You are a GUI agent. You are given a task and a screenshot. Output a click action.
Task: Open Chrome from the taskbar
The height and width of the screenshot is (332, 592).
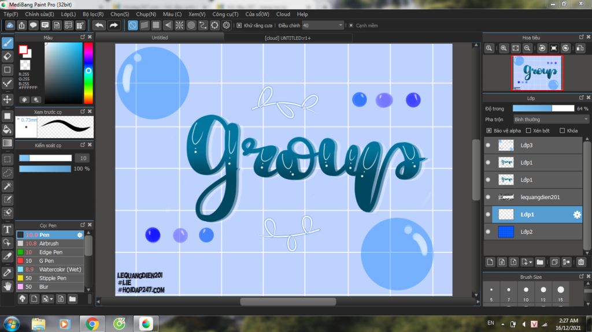[91, 324]
